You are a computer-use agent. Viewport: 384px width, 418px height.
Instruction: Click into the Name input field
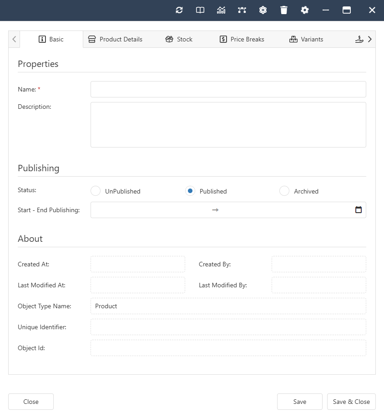(x=228, y=89)
